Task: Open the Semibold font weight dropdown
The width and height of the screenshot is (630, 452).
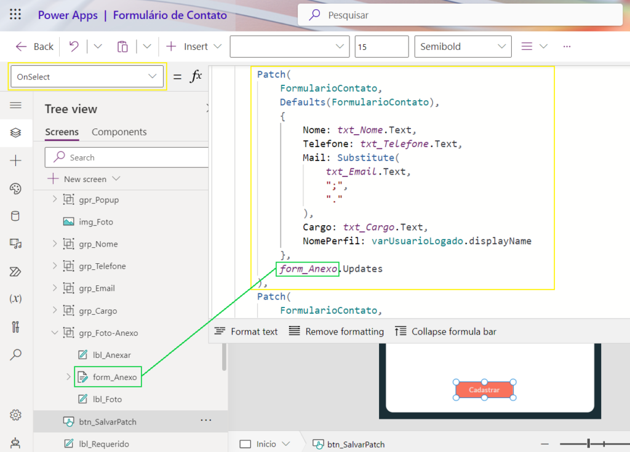Action: click(x=463, y=46)
